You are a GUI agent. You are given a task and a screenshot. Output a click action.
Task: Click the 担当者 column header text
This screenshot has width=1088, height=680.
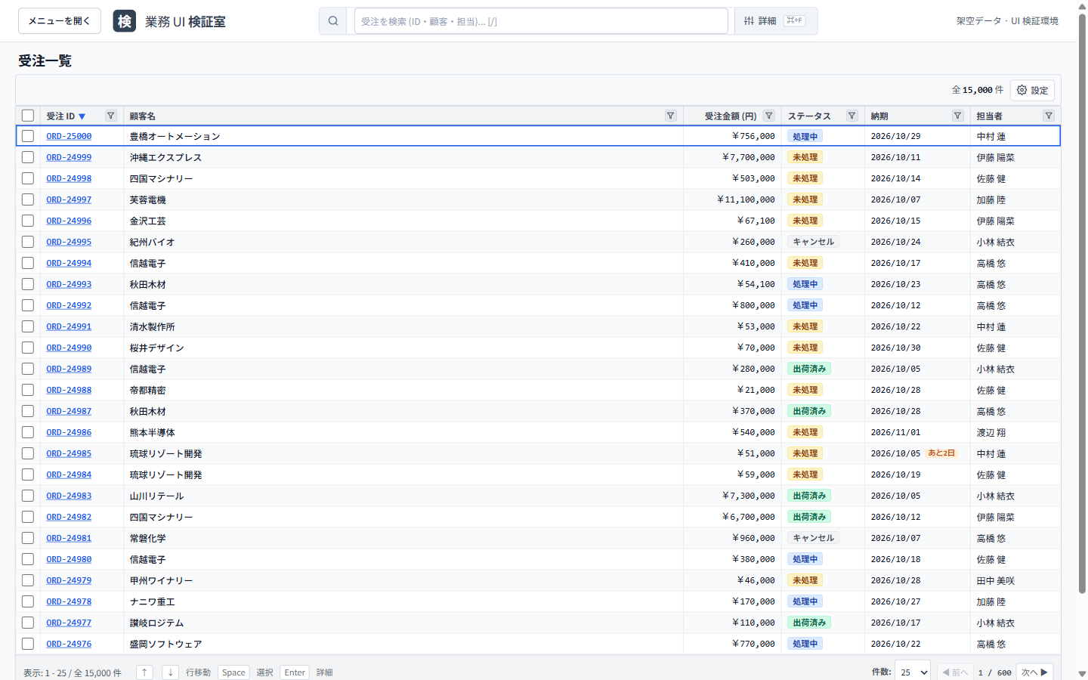click(x=989, y=116)
